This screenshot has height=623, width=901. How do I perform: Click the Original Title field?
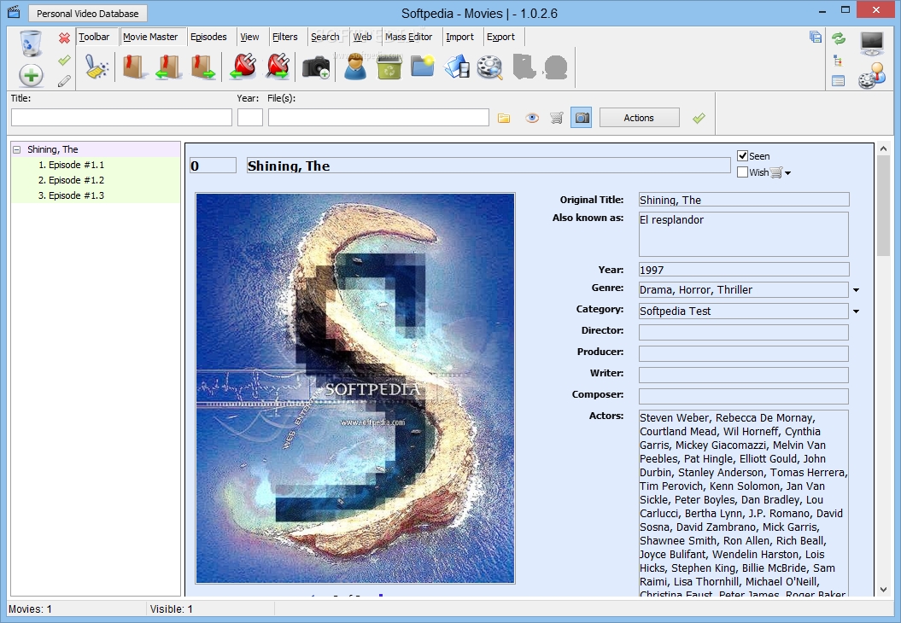[744, 200]
